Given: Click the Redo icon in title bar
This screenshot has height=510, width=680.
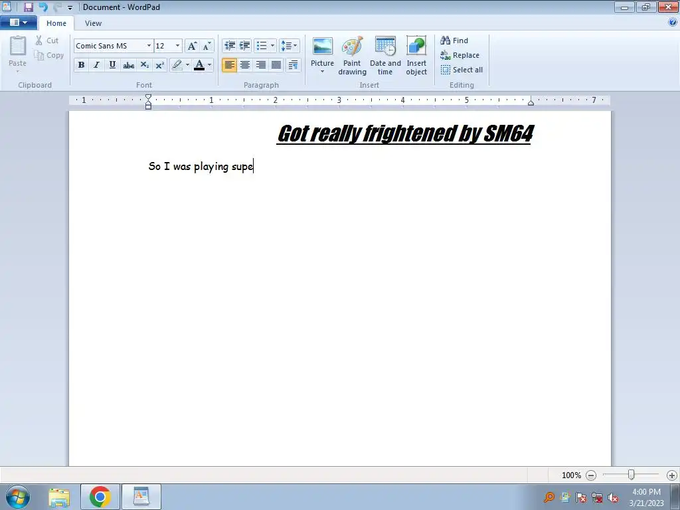Looking at the screenshot, I should tap(57, 7).
